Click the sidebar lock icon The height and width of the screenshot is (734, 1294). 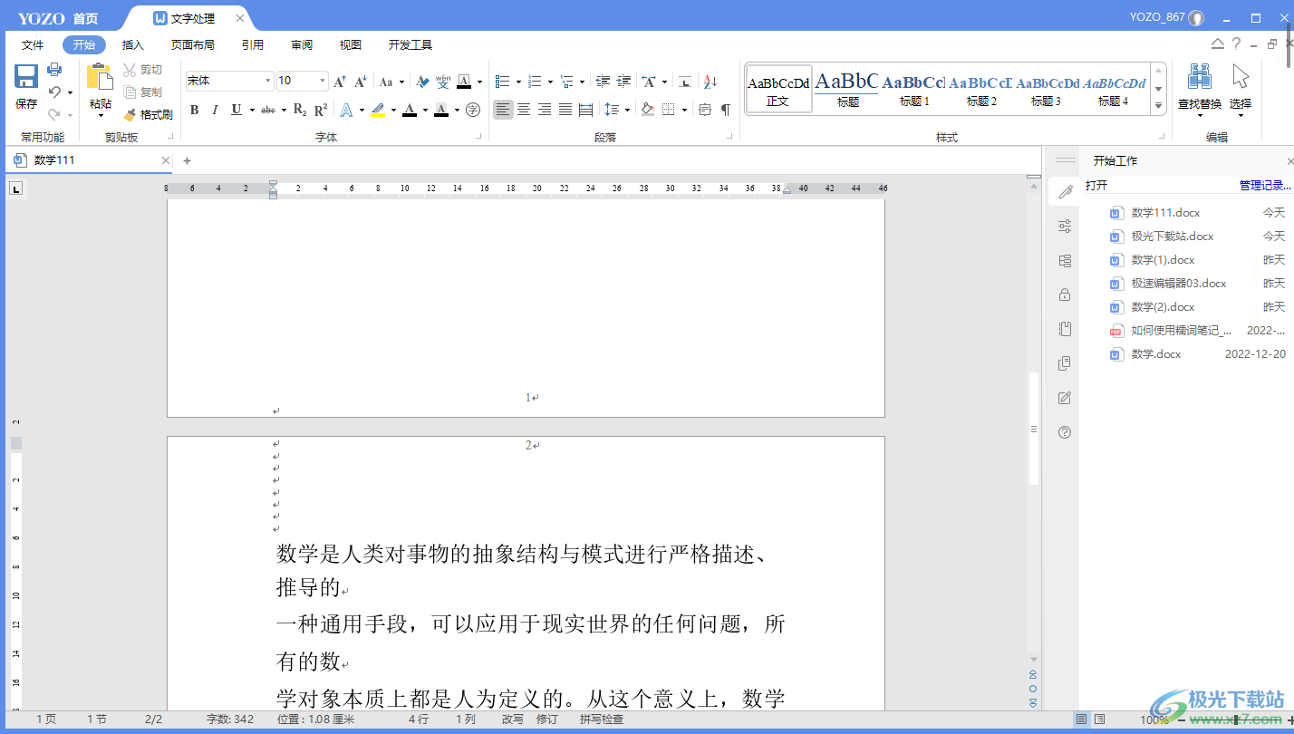pos(1065,295)
